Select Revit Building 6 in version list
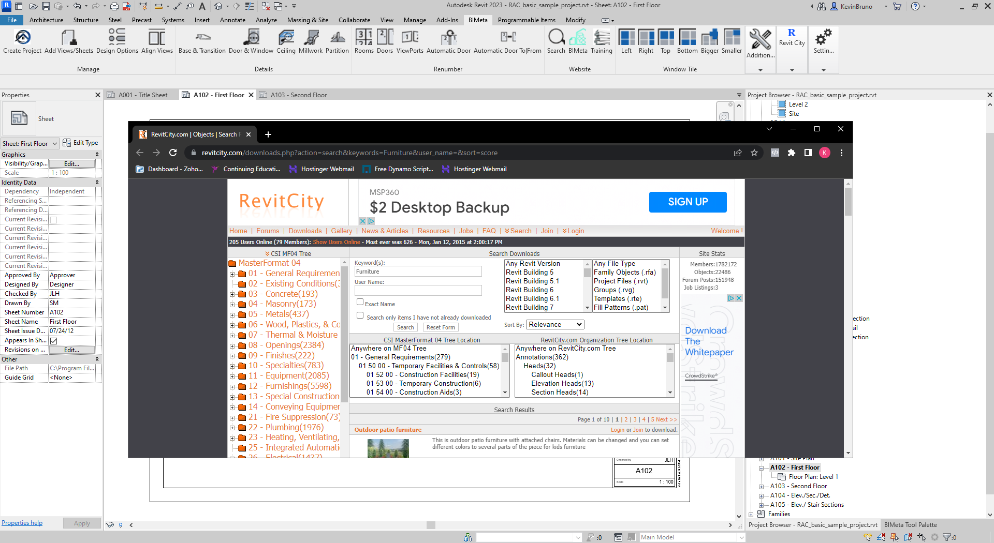994x543 pixels. 530,290
